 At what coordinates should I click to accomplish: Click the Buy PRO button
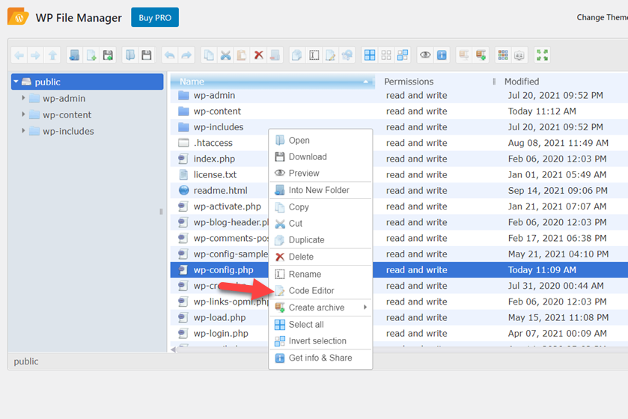coord(155,18)
